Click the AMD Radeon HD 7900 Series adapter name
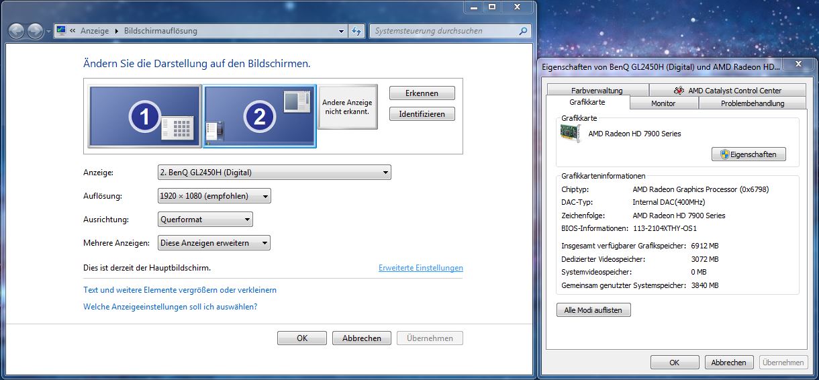This screenshot has width=819, height=380. tap(634, 134)
